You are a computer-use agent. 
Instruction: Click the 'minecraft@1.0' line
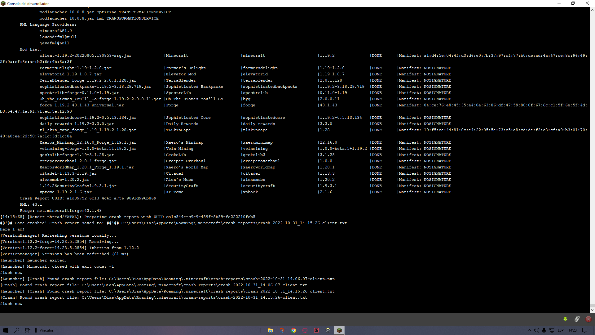(x=56, y=31)
